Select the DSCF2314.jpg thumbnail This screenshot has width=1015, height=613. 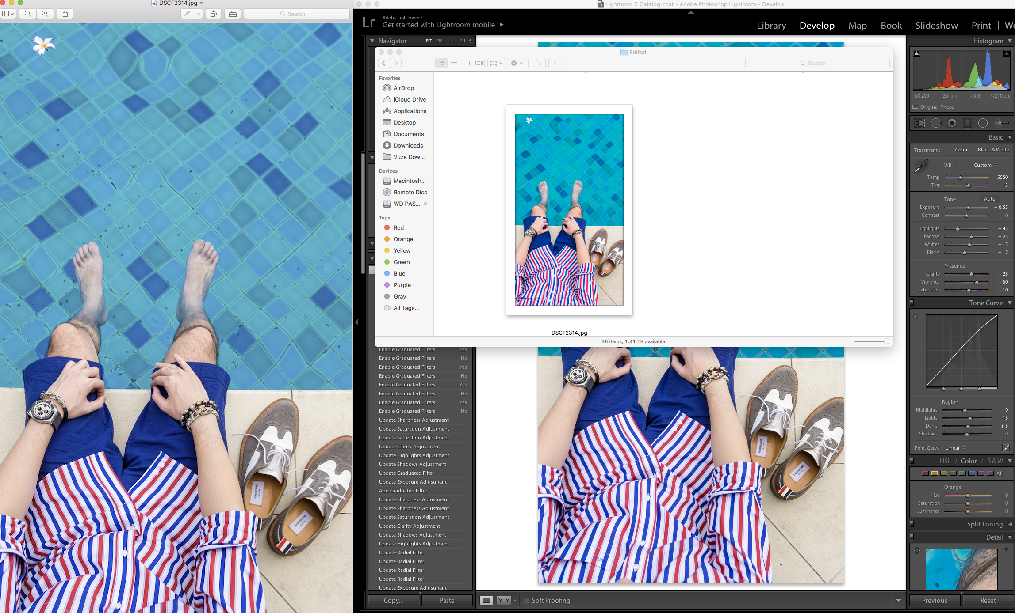click(569, 210)
